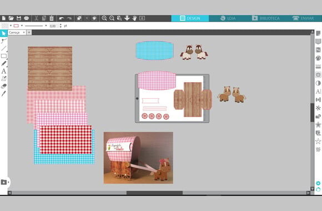Select the Knife tool

pyautogui.click(x=4, y=94)
